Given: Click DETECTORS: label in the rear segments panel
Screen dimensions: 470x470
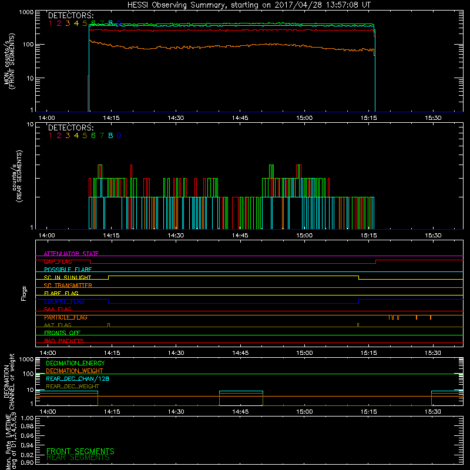Looking at the screenshot, I should [x=71, y=127].
